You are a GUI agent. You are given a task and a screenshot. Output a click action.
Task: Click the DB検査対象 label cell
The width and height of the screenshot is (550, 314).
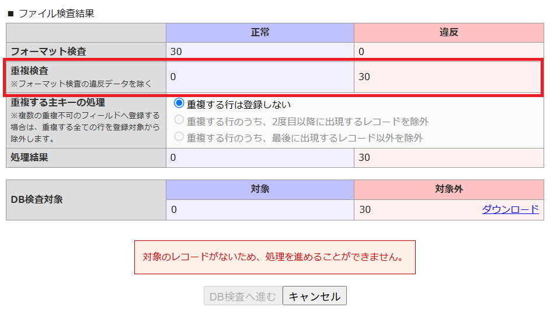[86, 200]
